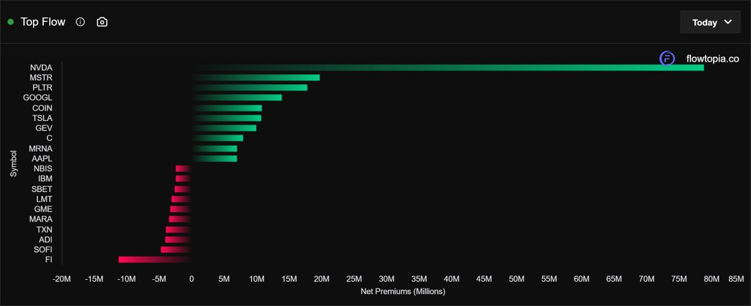Click the COIN symbol label
Image resolution: width=751 pixels, height=306 pixels.
pyautogui.click(x=43, y=108)
